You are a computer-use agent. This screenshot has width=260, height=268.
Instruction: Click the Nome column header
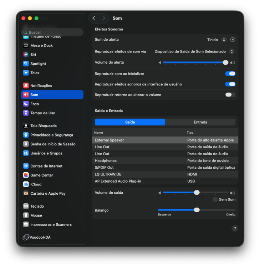click(98, 133)
